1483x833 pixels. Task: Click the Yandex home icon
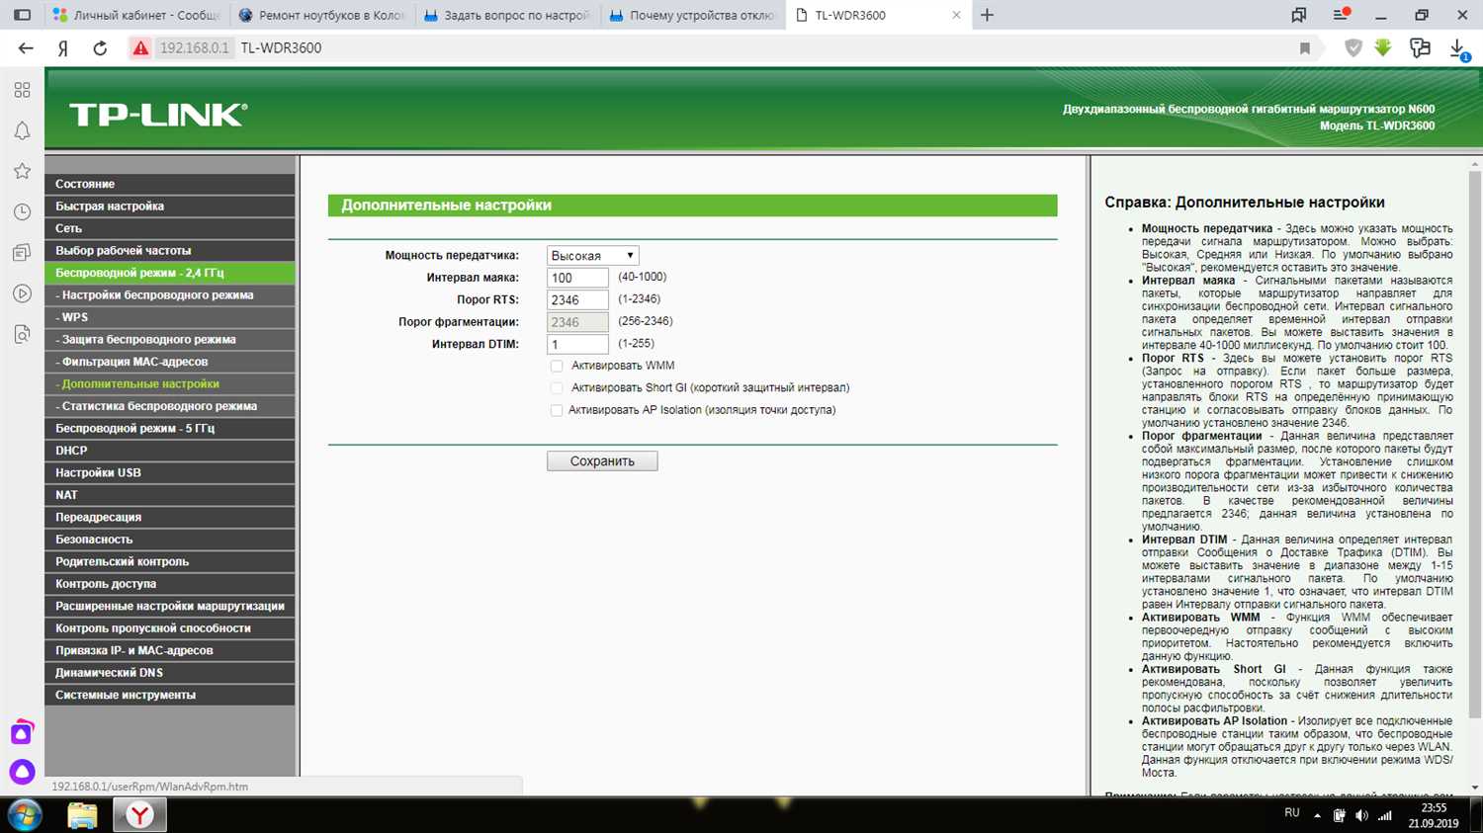click(62, 48)
